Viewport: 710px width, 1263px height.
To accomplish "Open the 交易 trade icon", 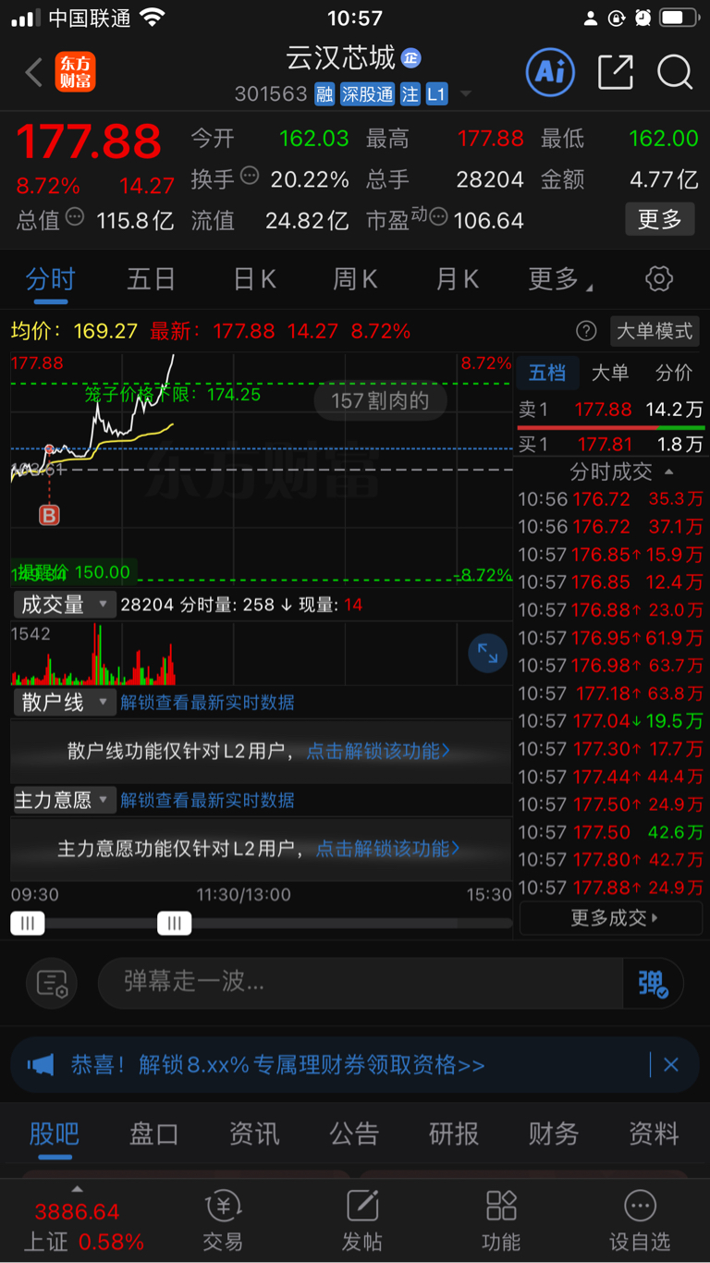I will (223, 1220).
